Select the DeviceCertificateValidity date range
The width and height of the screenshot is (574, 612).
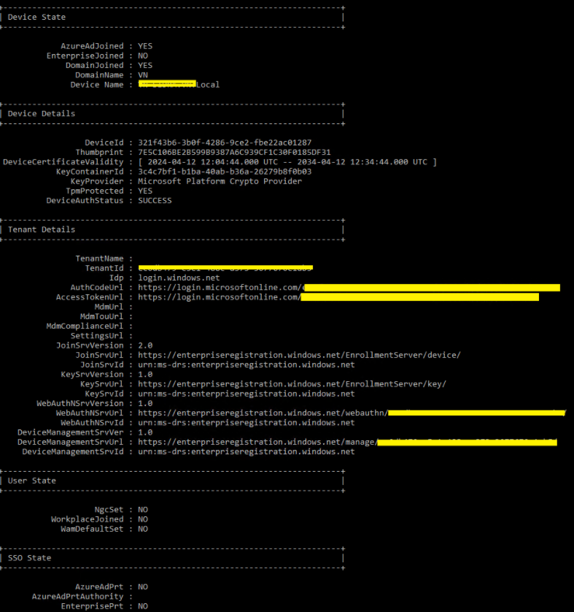[287, 162]
